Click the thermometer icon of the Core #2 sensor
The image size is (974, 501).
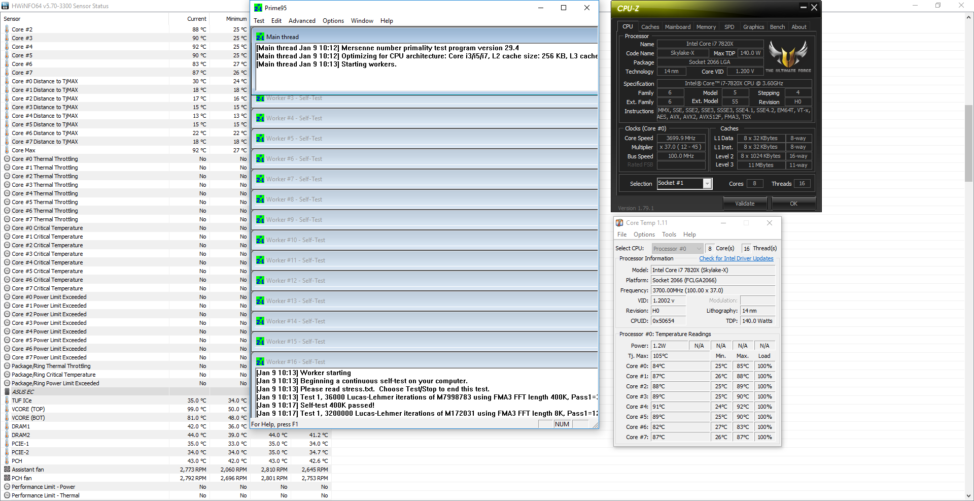coord(7,29)
